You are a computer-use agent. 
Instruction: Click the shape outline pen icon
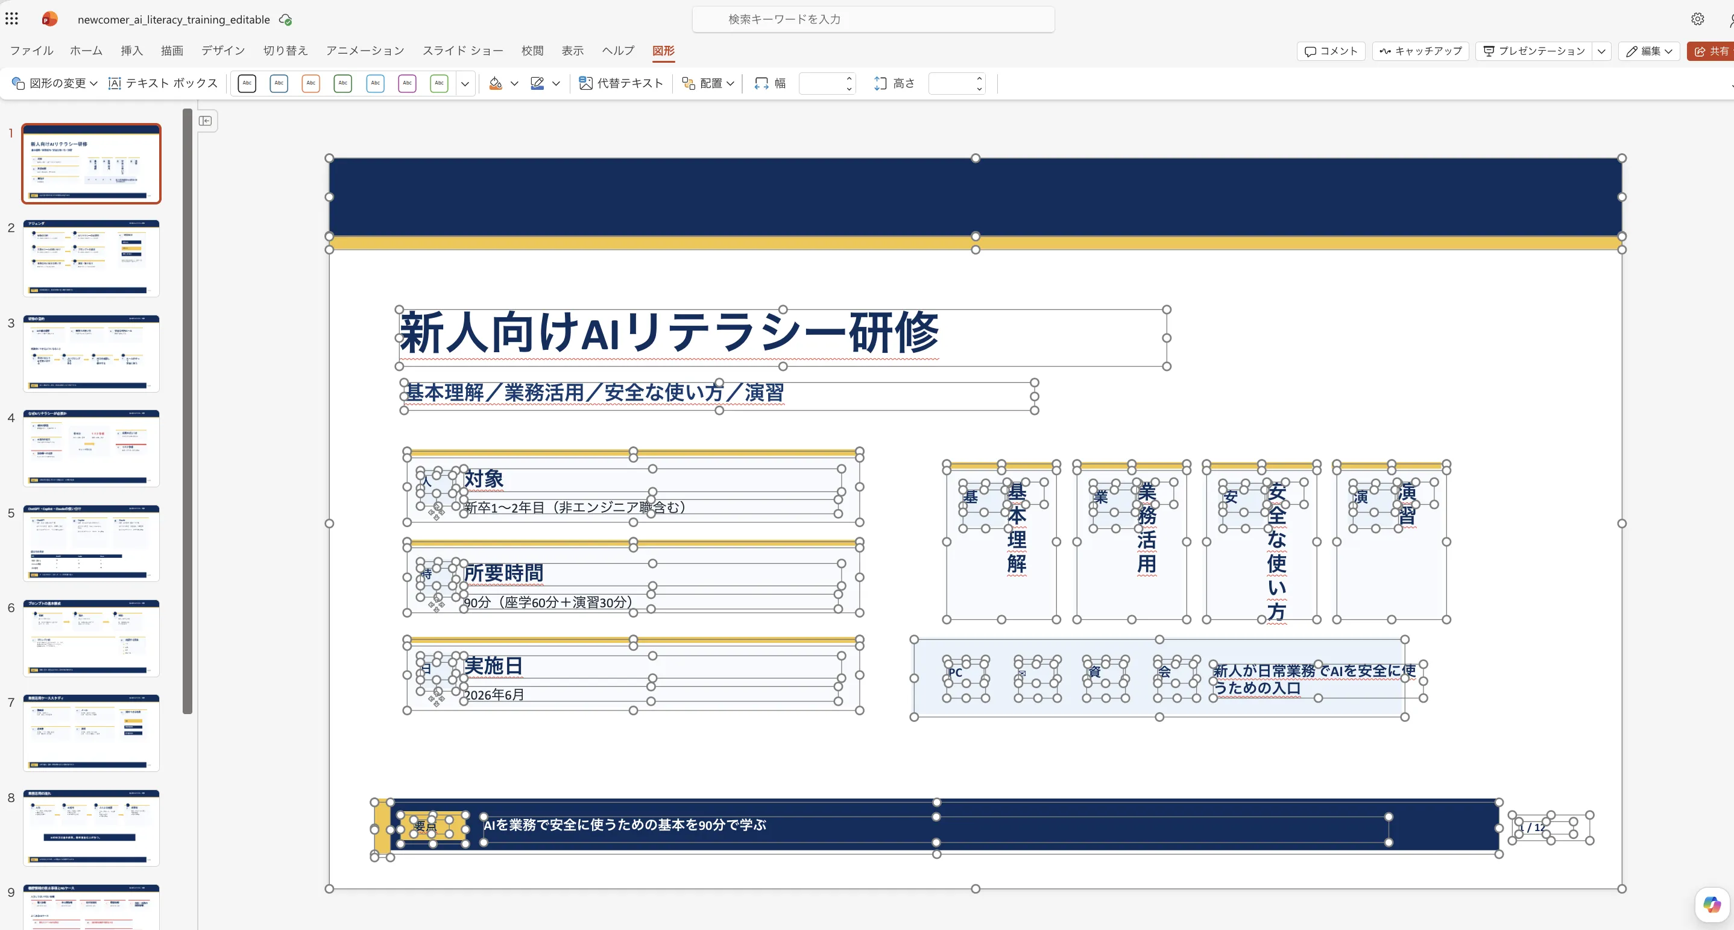tap(537, 83)
